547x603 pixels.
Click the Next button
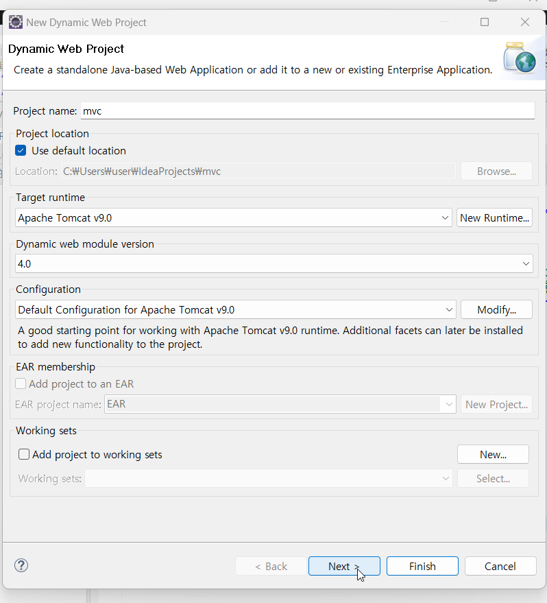coord(344,566)
